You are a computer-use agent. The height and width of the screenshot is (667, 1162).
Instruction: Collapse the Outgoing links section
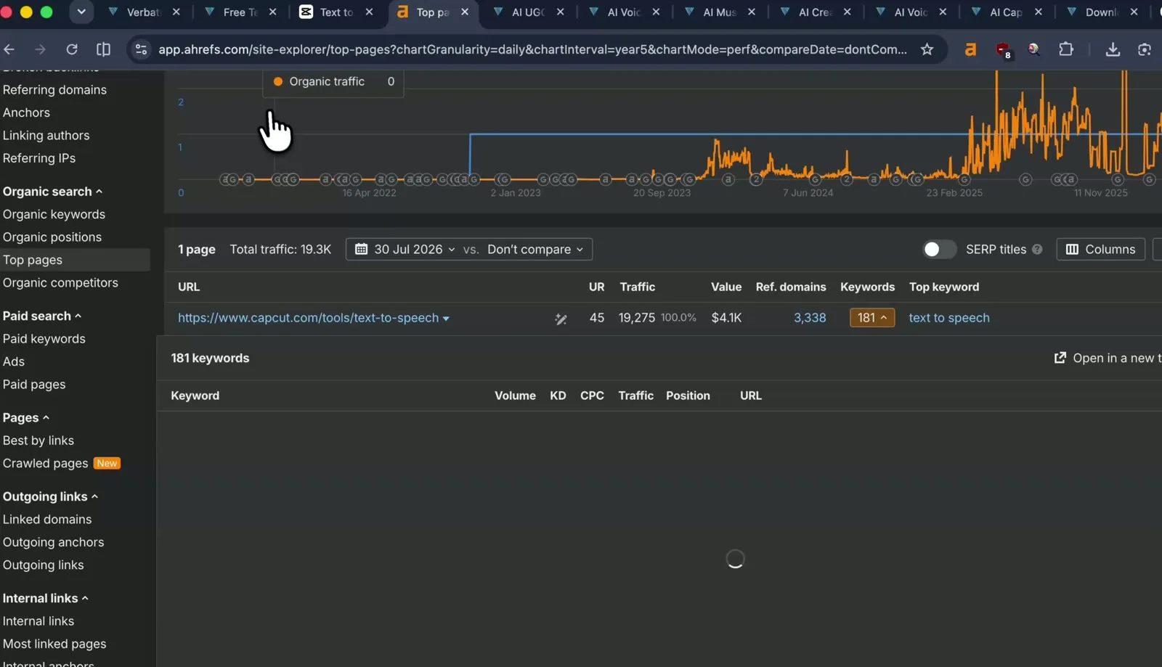click(x=50, y=497)
